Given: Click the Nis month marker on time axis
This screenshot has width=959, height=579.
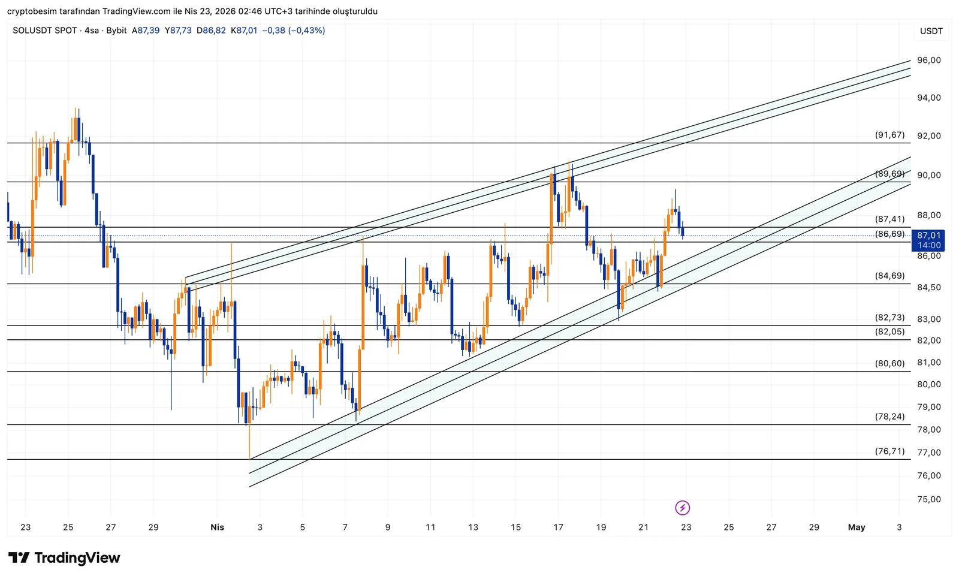Looking at the screenshot, I should 217,527.
